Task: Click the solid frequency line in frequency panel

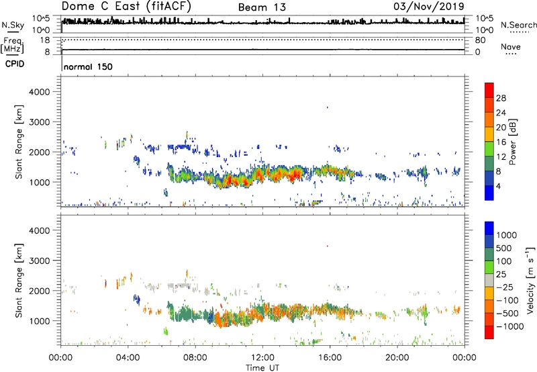Action: (263, 50)
